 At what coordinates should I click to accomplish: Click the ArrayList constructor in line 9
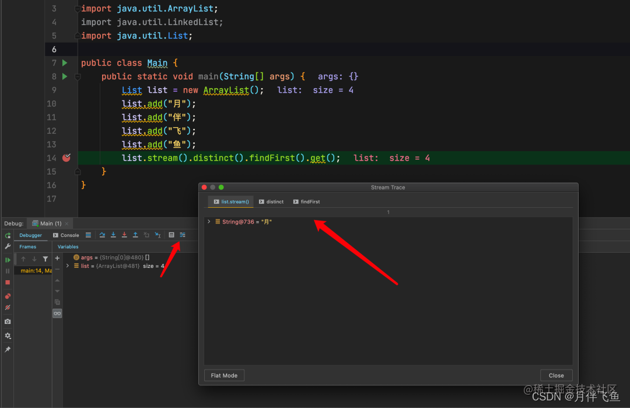point(226,90)
